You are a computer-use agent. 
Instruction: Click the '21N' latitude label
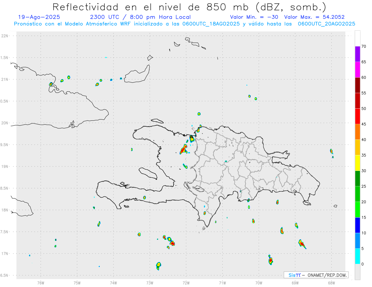(x=5, y=79)
